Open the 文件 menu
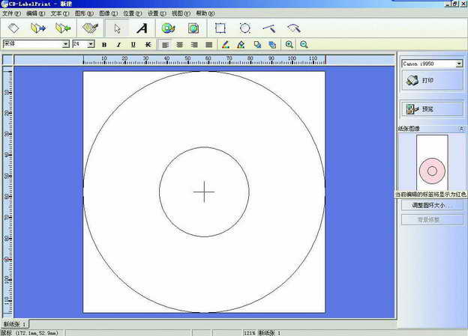This screenshot has height=336, width=468. coord(11,13)
